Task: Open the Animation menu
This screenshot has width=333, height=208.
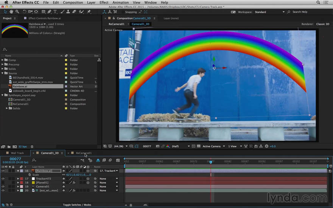Action: coord(120,3)
